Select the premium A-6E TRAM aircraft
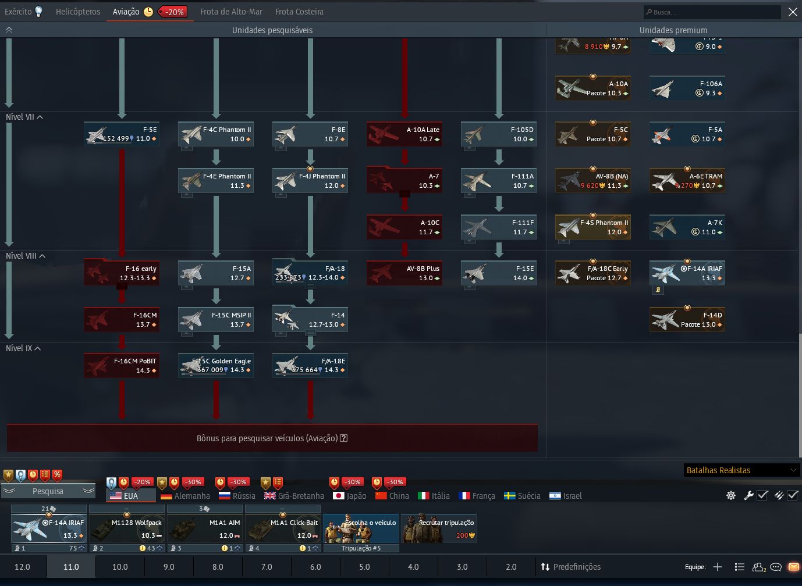Image resolution: width=802 pixels, height=586 pixels. (x=687, y=181)
